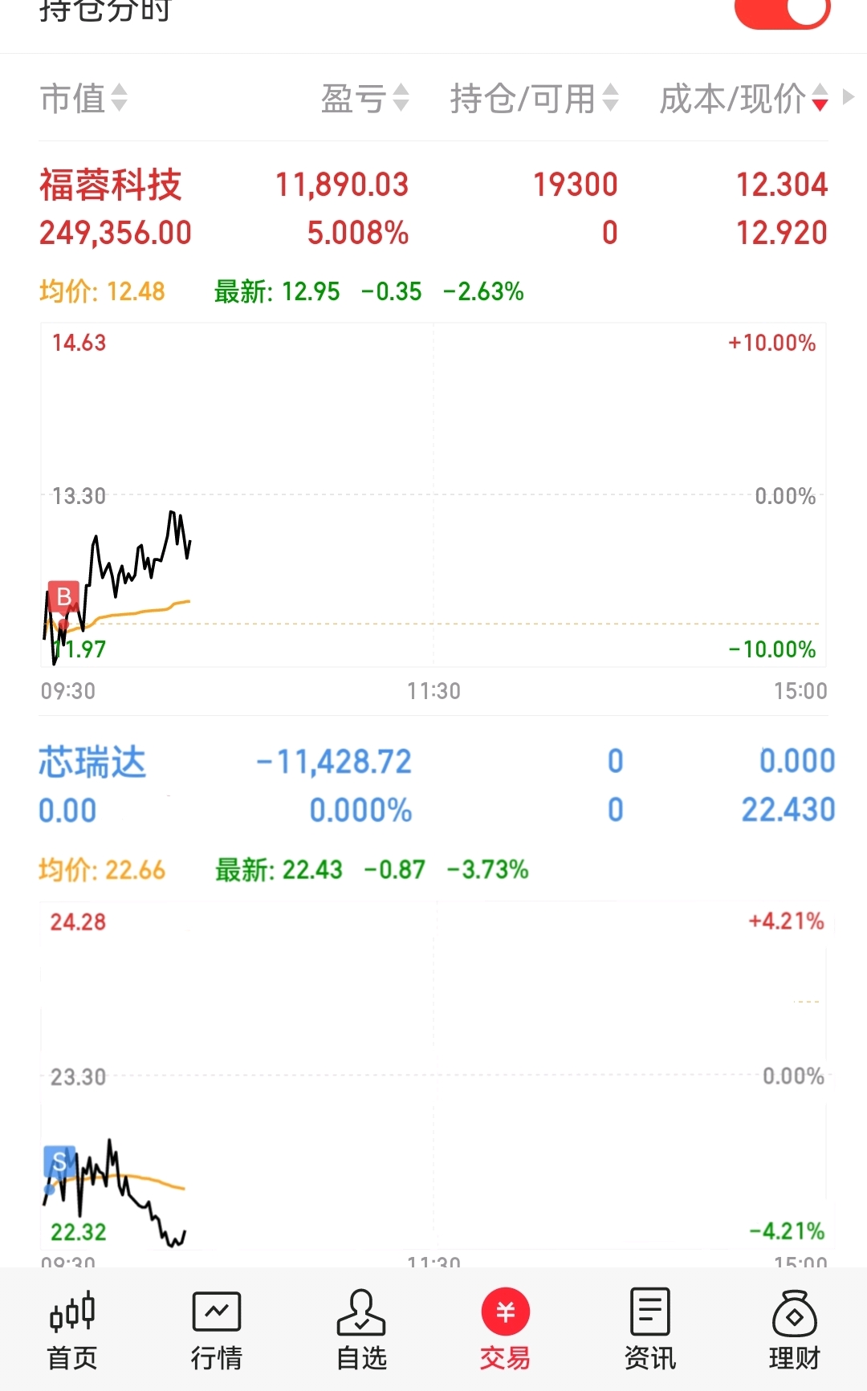Image resolution: width=867 pixels, height=1391 pixels.
Task: Turn off the 持仓分时 toggle switch
Action: pyautogui.click(x=782, y=11)
